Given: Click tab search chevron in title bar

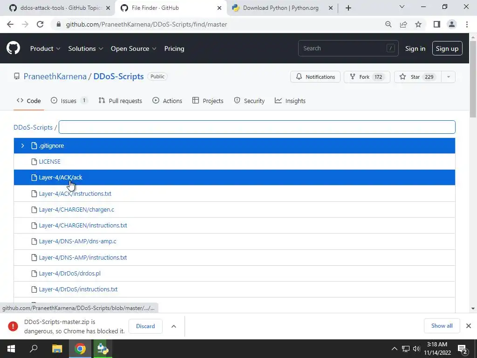Looking at the screenshot, I should point(402,7).
